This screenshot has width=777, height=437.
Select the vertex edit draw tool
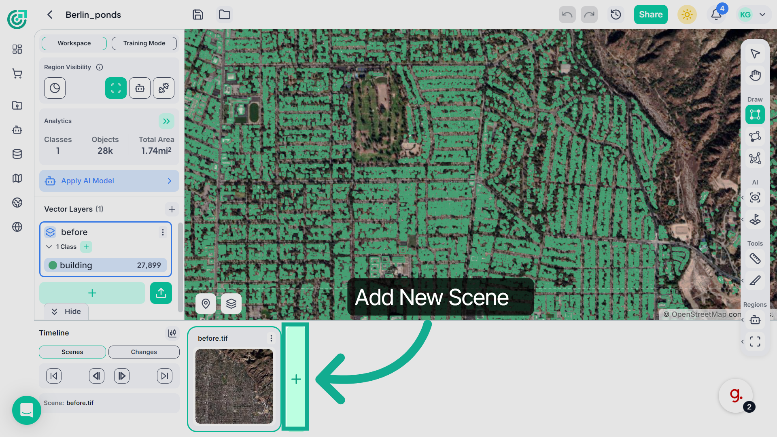click(755, 158)
